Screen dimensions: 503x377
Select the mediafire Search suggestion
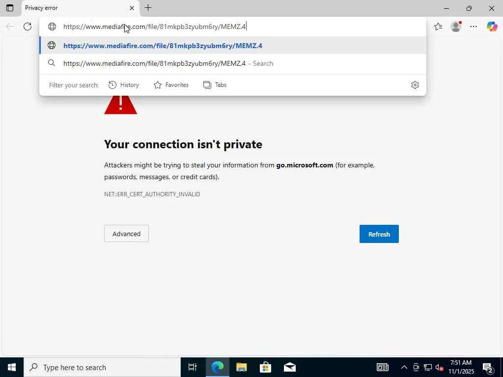pyautogui.click(x=232, y=63)
